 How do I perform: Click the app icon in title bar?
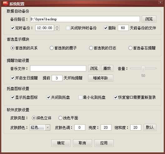(x=6, y=3)
